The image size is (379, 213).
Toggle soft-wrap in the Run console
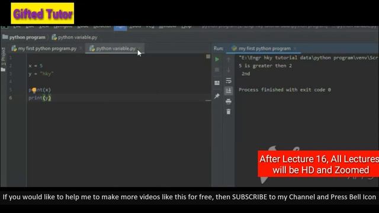coord(229,80)
